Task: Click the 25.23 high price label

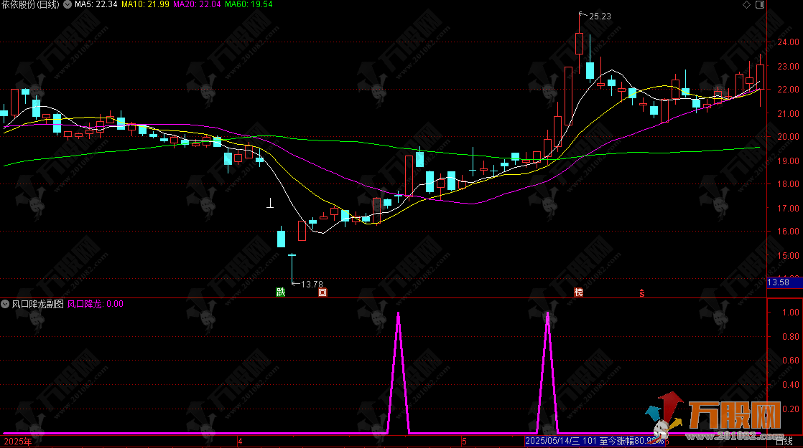Action: (x=600, y=16)
